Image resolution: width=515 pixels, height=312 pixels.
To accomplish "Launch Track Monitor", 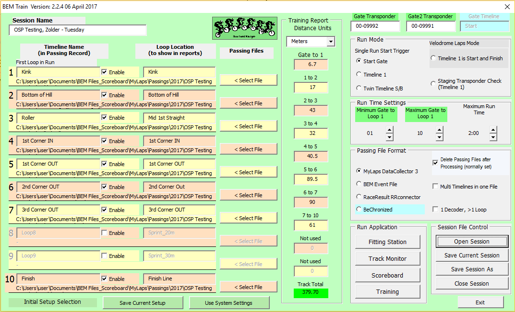I will [x=387, y=258].
